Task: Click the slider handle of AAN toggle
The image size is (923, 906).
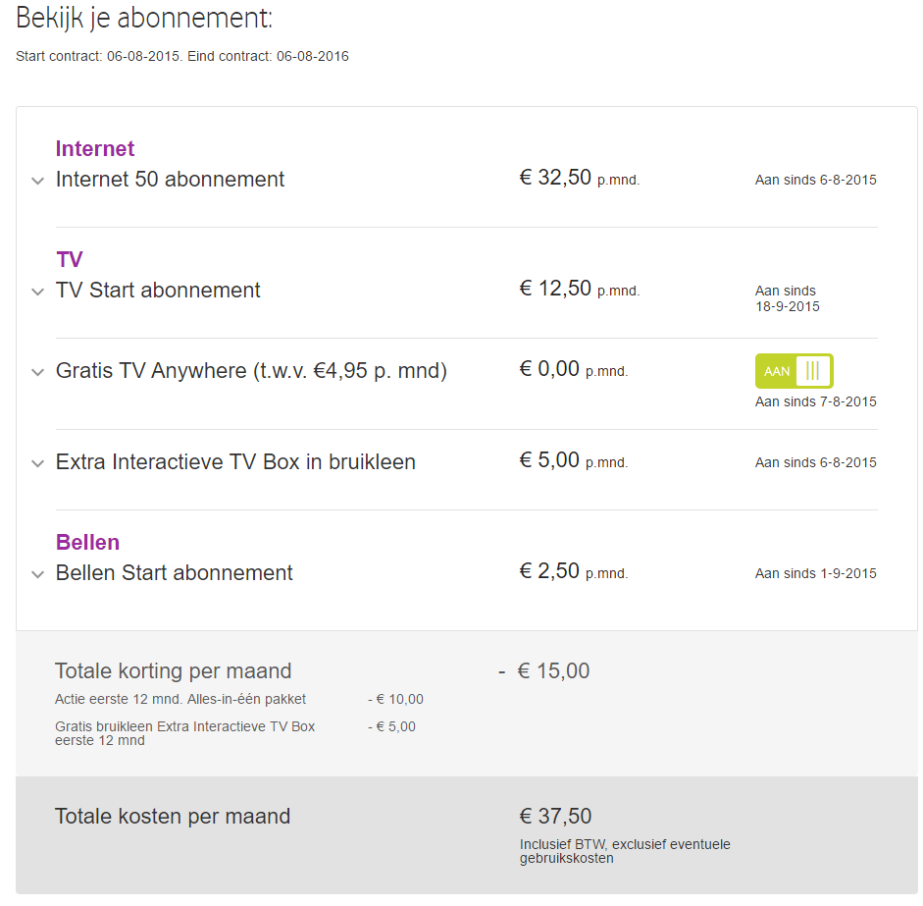Action: tap(812, 371)
